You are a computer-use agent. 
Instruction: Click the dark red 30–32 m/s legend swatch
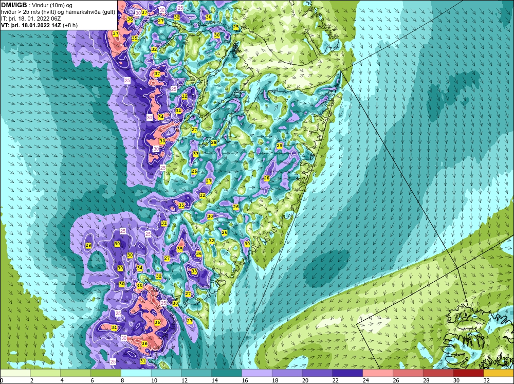click(468, 373)
